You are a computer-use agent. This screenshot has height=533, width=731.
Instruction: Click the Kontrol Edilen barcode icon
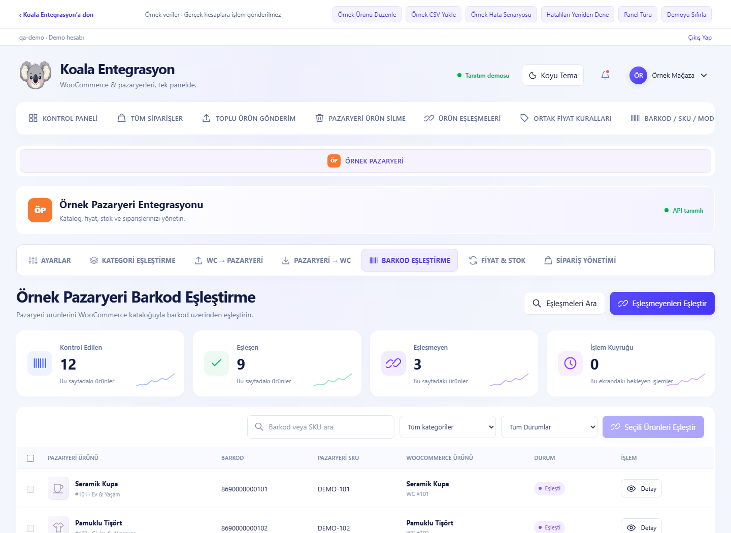(40, 363)
